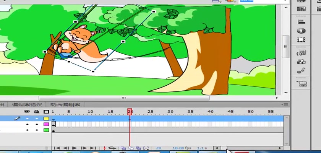
Task: Click the stage vertical scrollbar thumb
Action: pos(285,47)
